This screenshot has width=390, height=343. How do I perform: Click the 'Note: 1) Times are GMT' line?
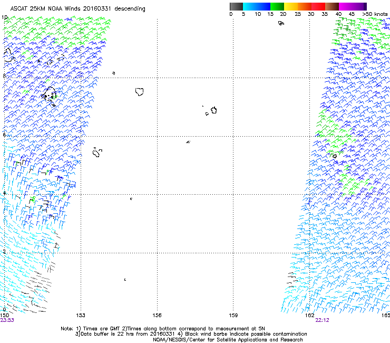(x=163, y=329)
